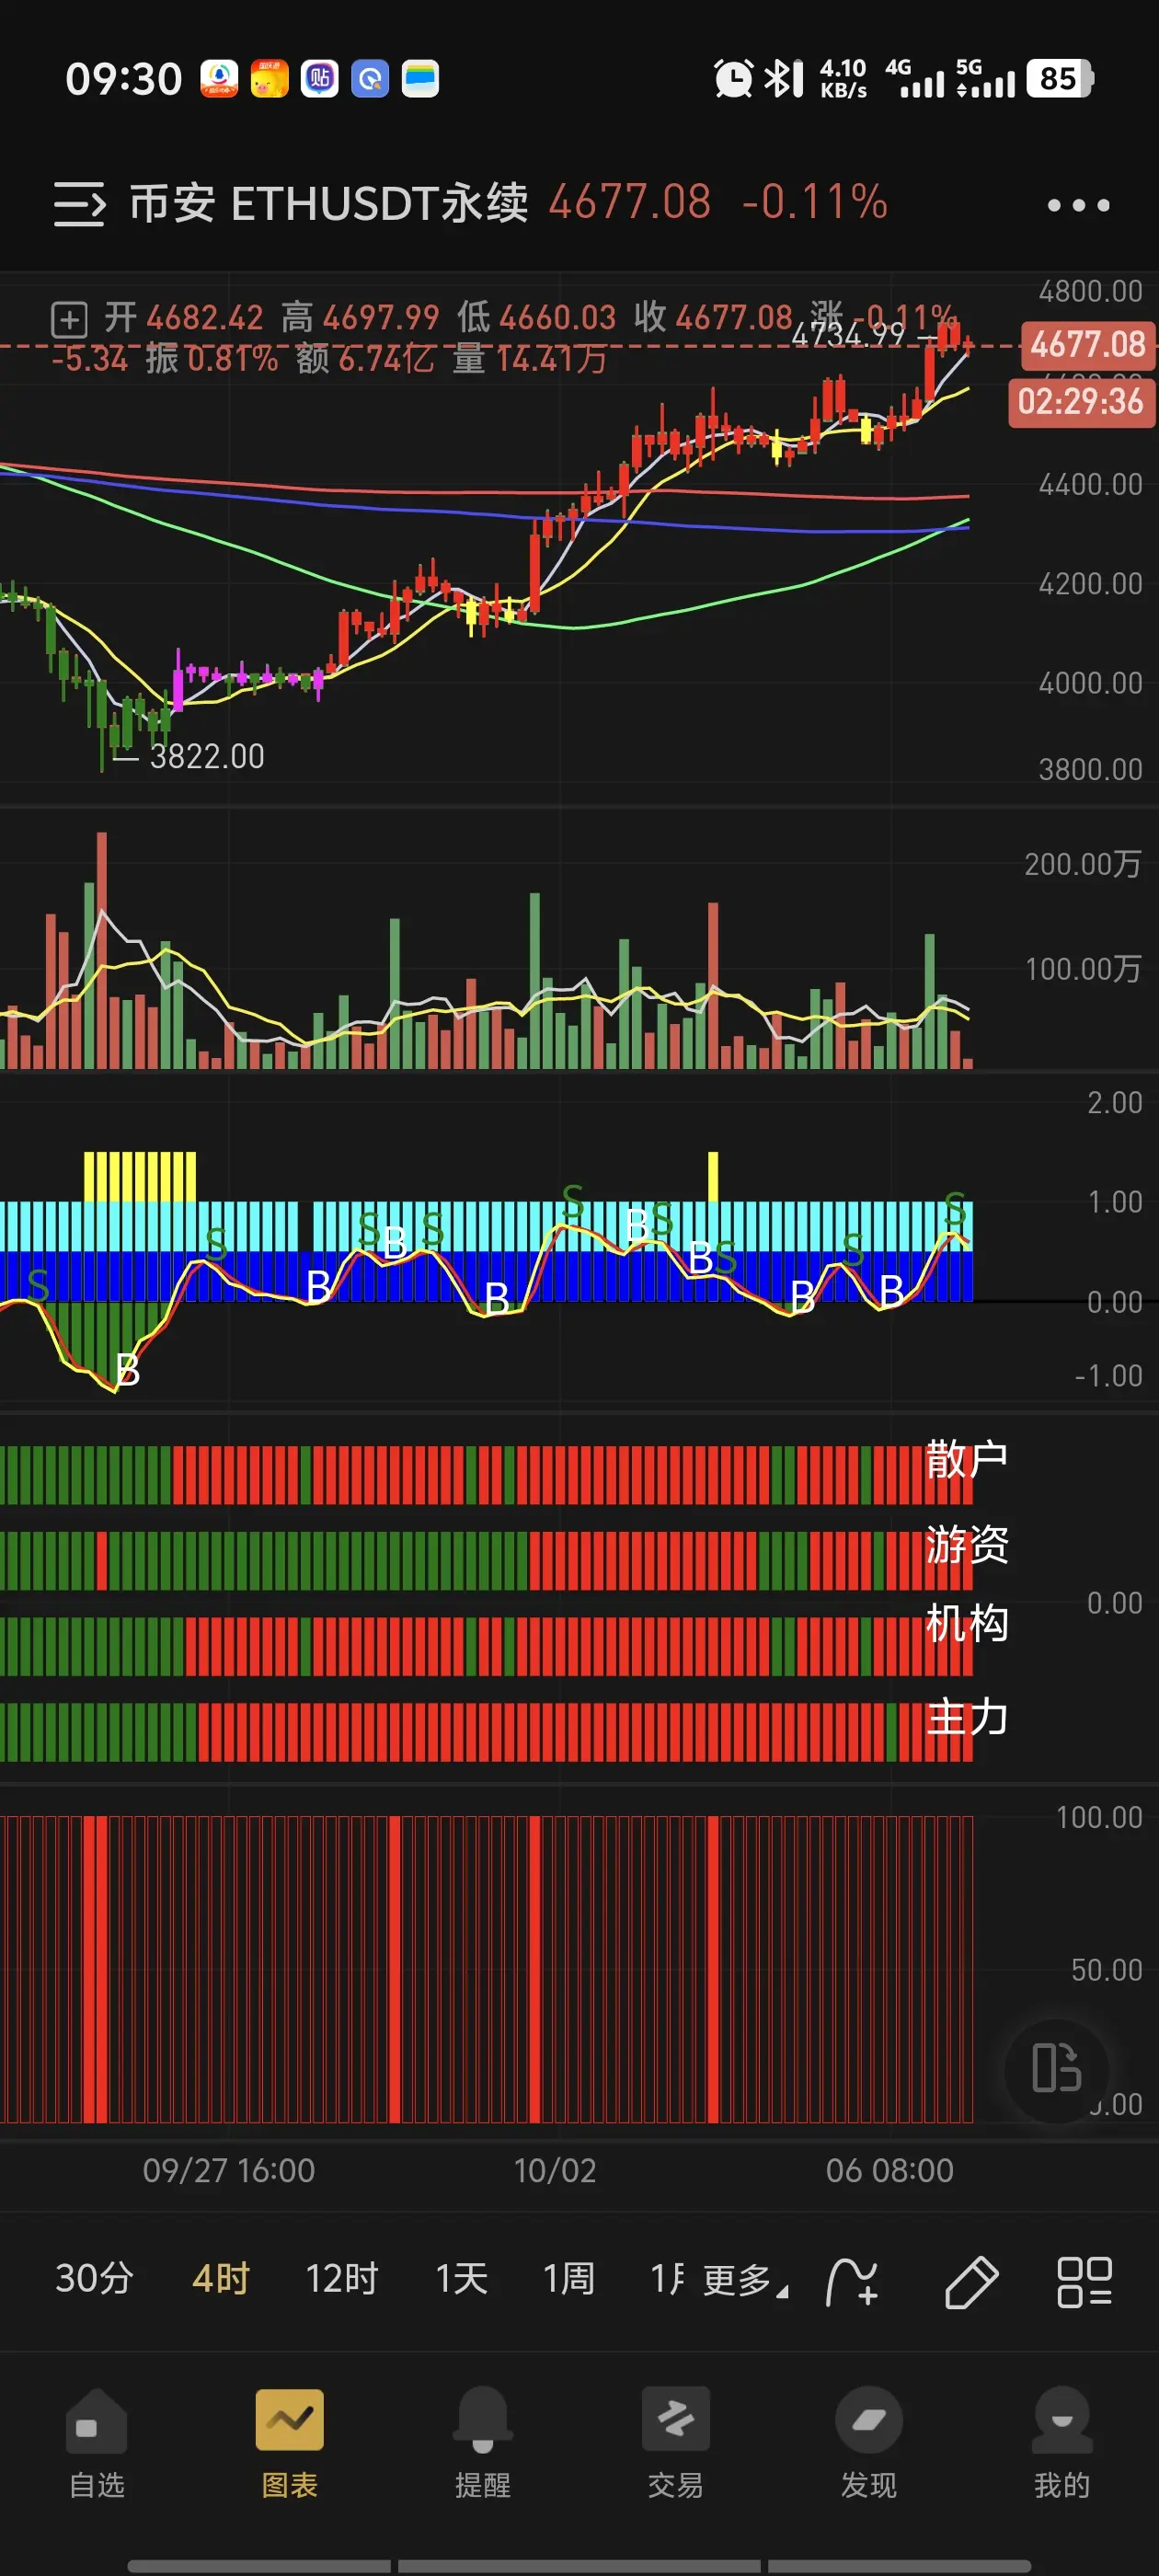Tap the 游资 indicator label

click(x=966, y=1545)
